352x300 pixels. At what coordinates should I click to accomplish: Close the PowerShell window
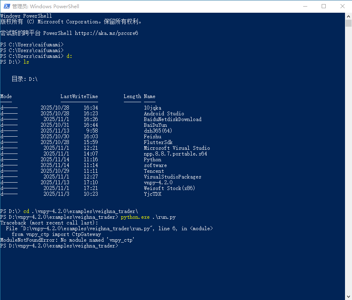tap(343, 6)
